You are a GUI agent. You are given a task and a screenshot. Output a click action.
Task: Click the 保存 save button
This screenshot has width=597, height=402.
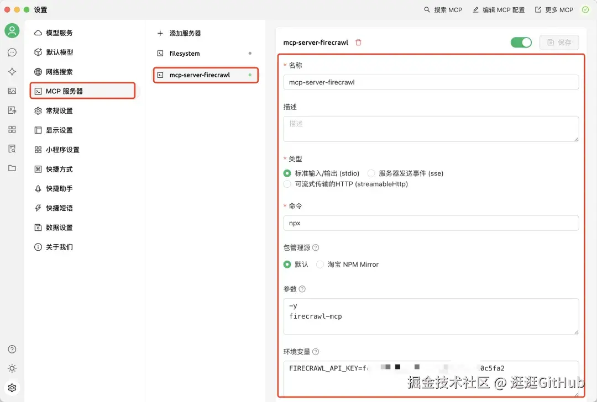559,42
